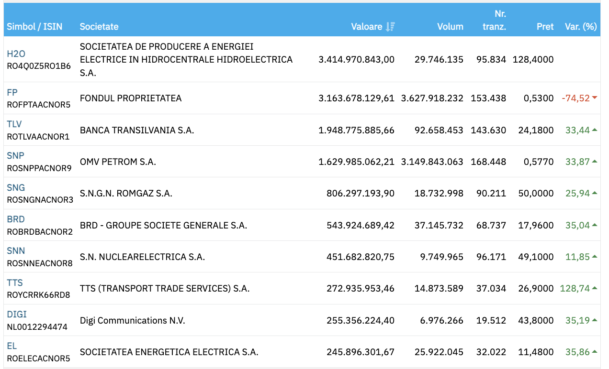Click the Hidroelectrica company name
The width and height of the screenshot is (609, 369).
(186, 60)
